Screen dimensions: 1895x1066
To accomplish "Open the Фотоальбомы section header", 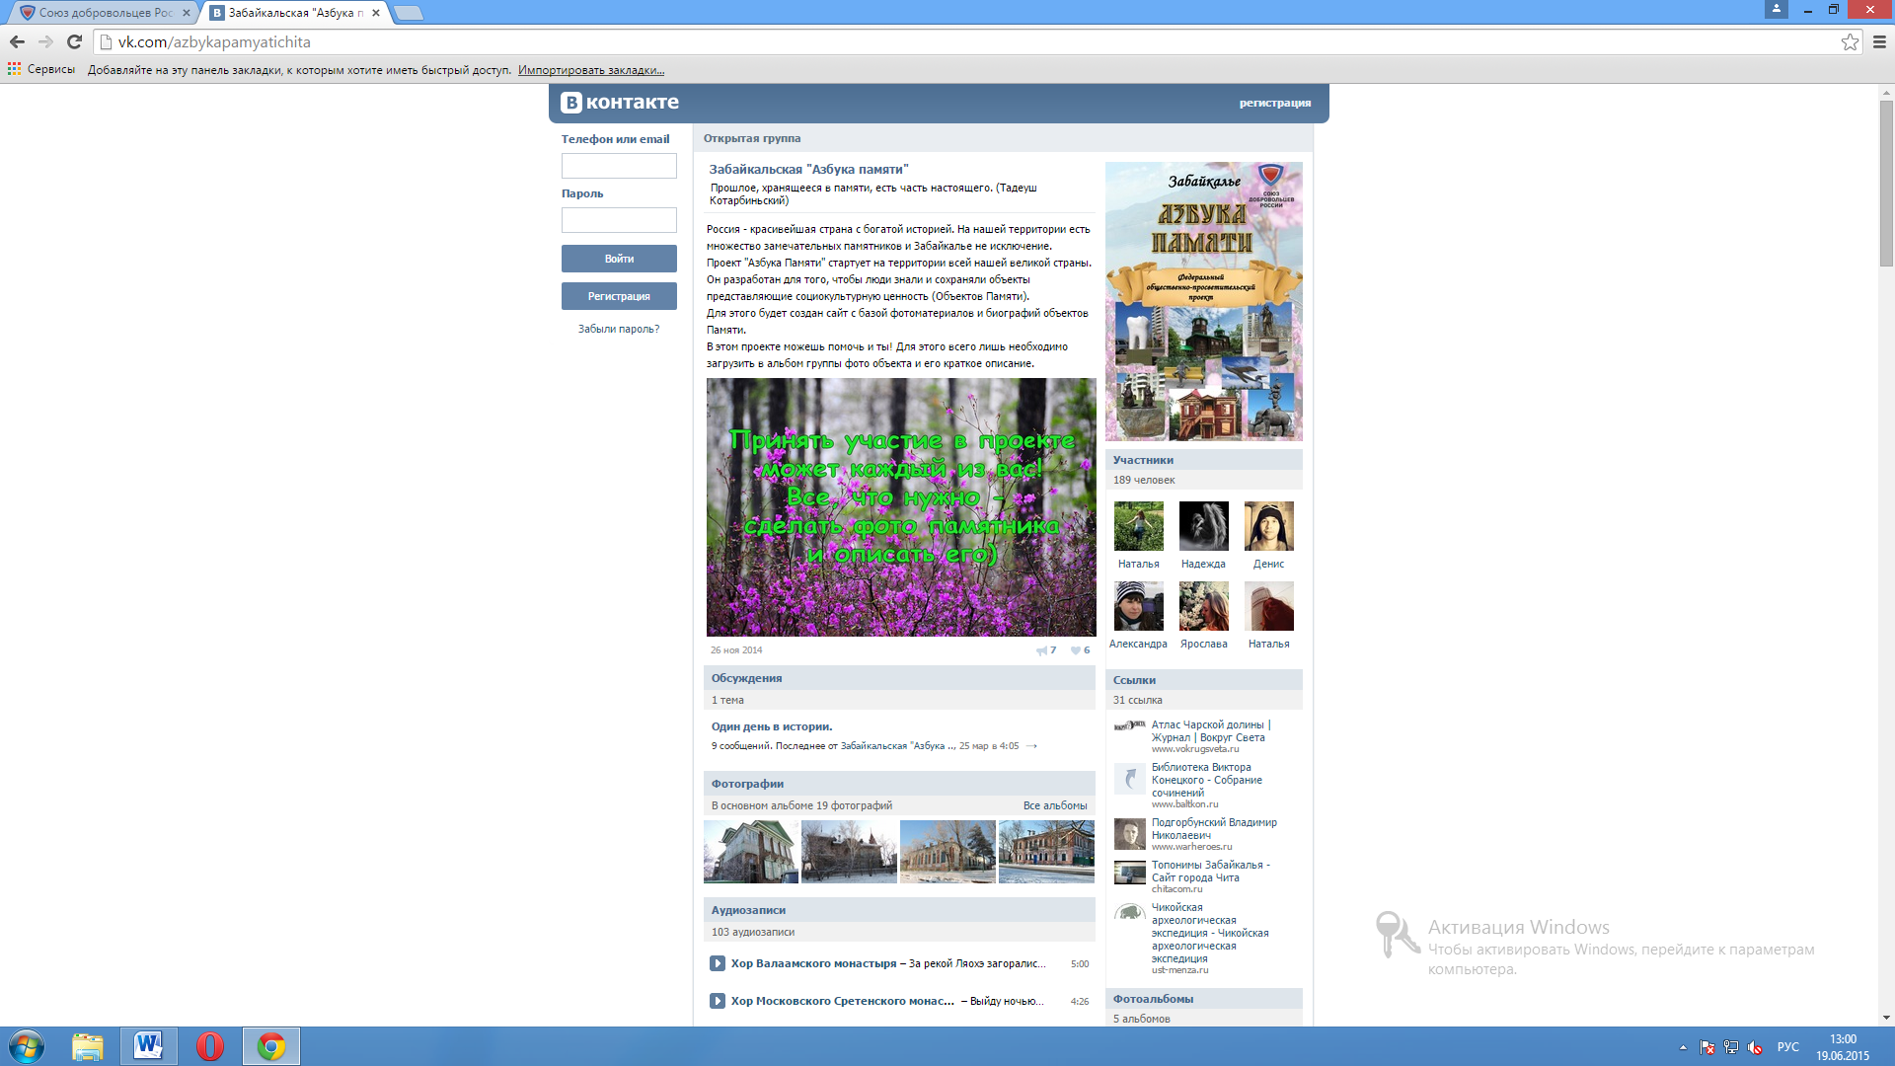I will coord(1203,999).
